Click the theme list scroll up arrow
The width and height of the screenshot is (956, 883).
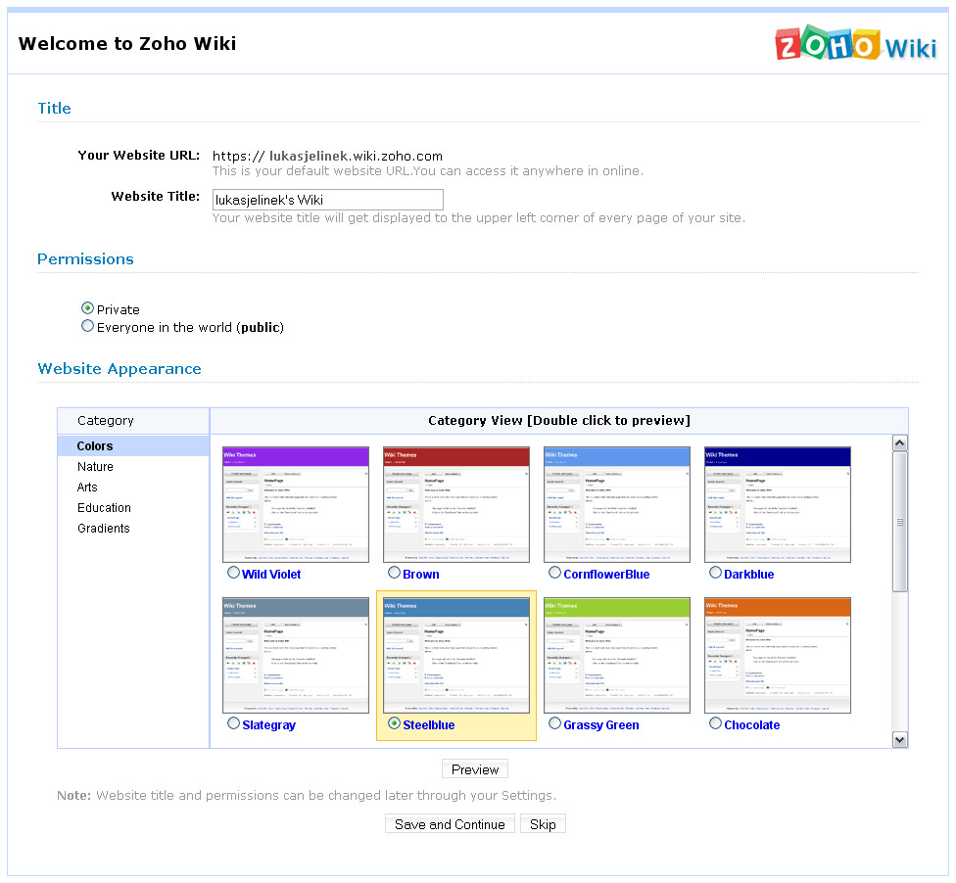pos(899,443)
